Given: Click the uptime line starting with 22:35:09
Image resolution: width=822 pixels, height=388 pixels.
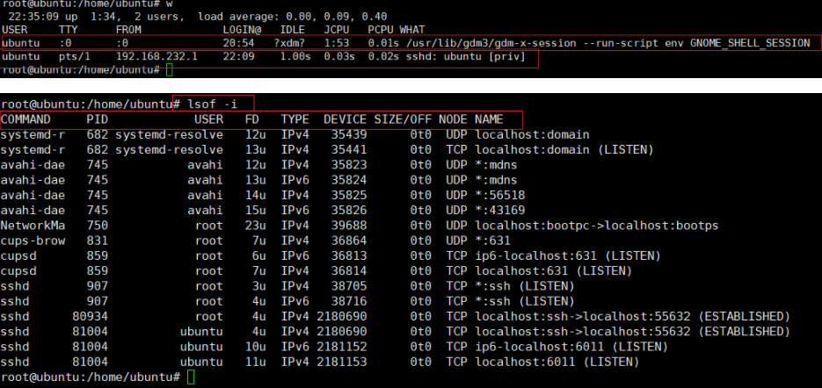Looking at the screenshot, I should click(x=198, y=16).
